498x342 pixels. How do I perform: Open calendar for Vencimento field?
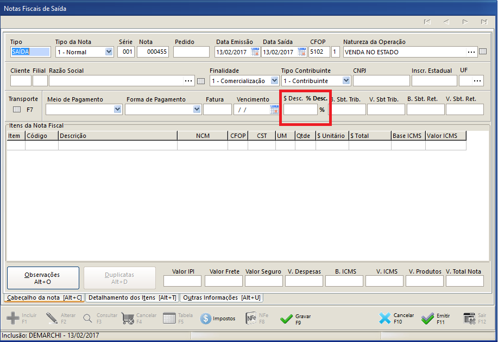274,110
